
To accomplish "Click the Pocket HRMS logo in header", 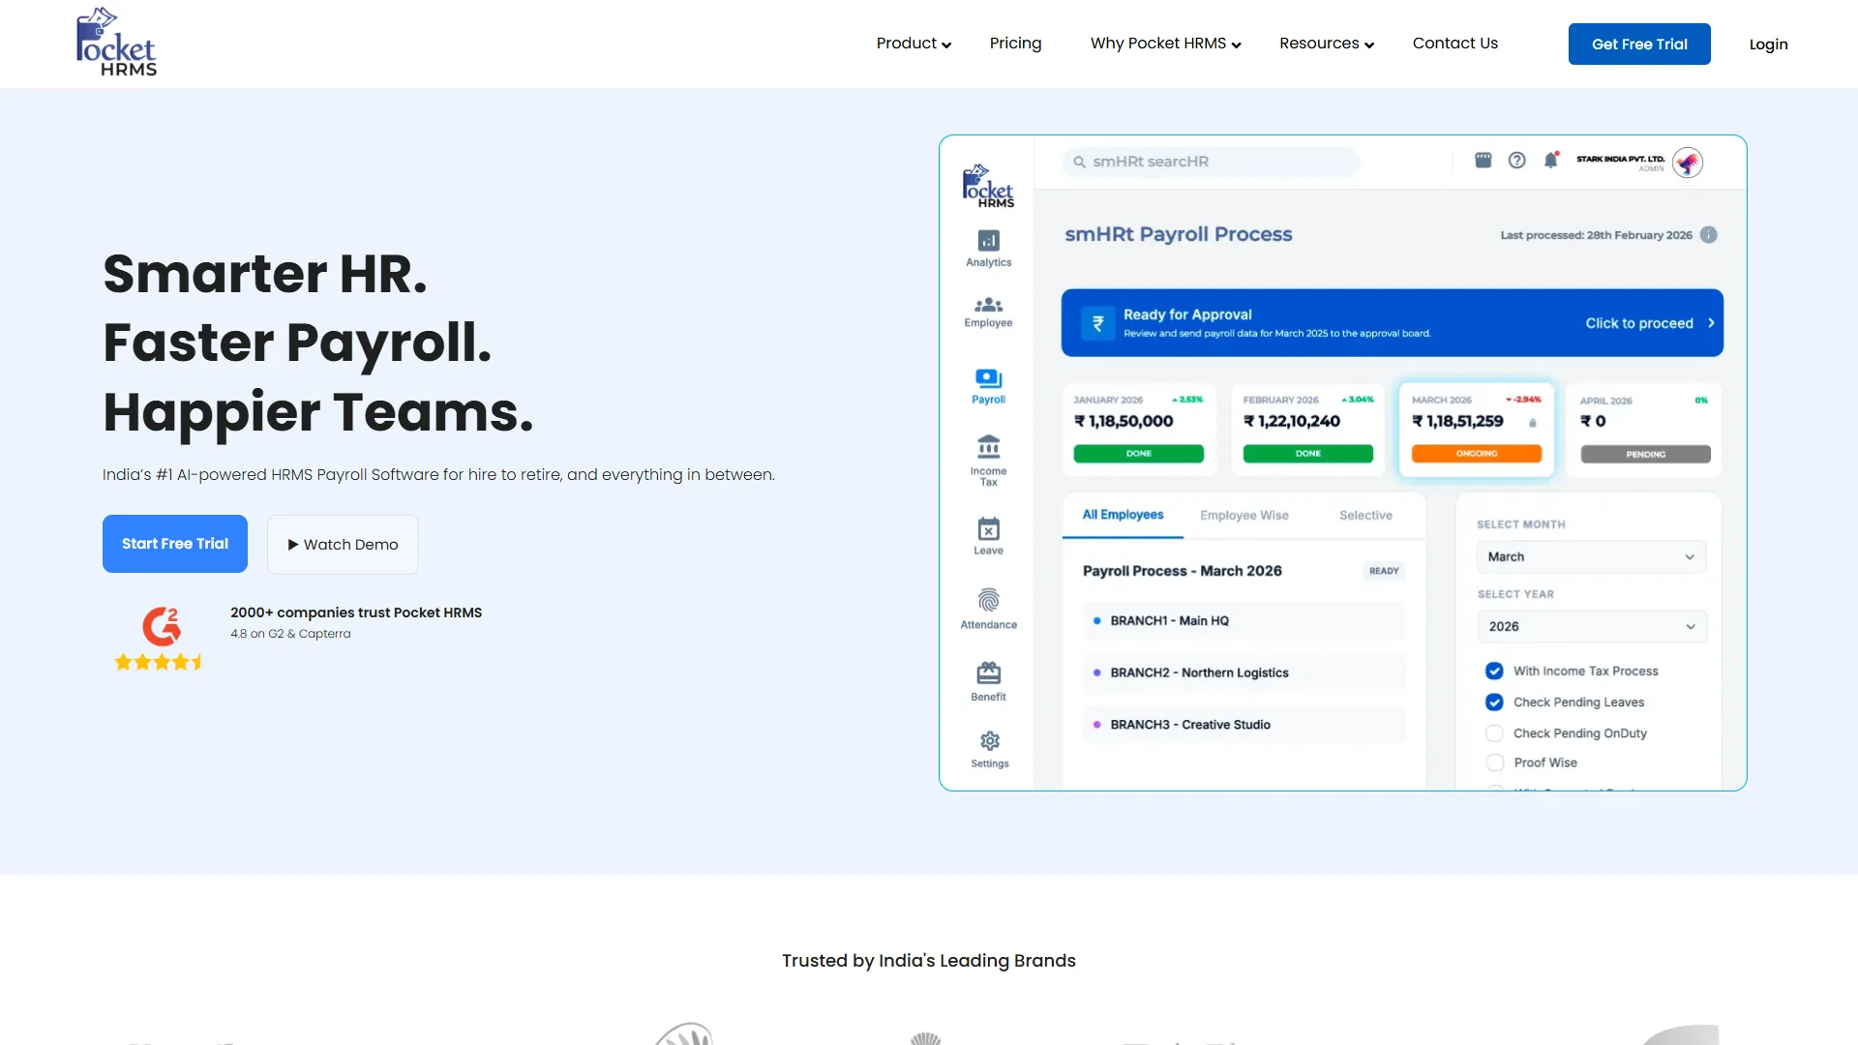I will [x=116, y=43].
